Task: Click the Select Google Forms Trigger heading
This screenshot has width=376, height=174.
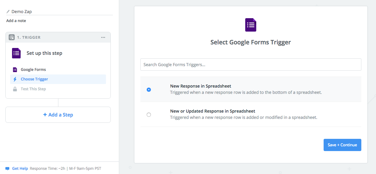Action: tap(251, 42)
